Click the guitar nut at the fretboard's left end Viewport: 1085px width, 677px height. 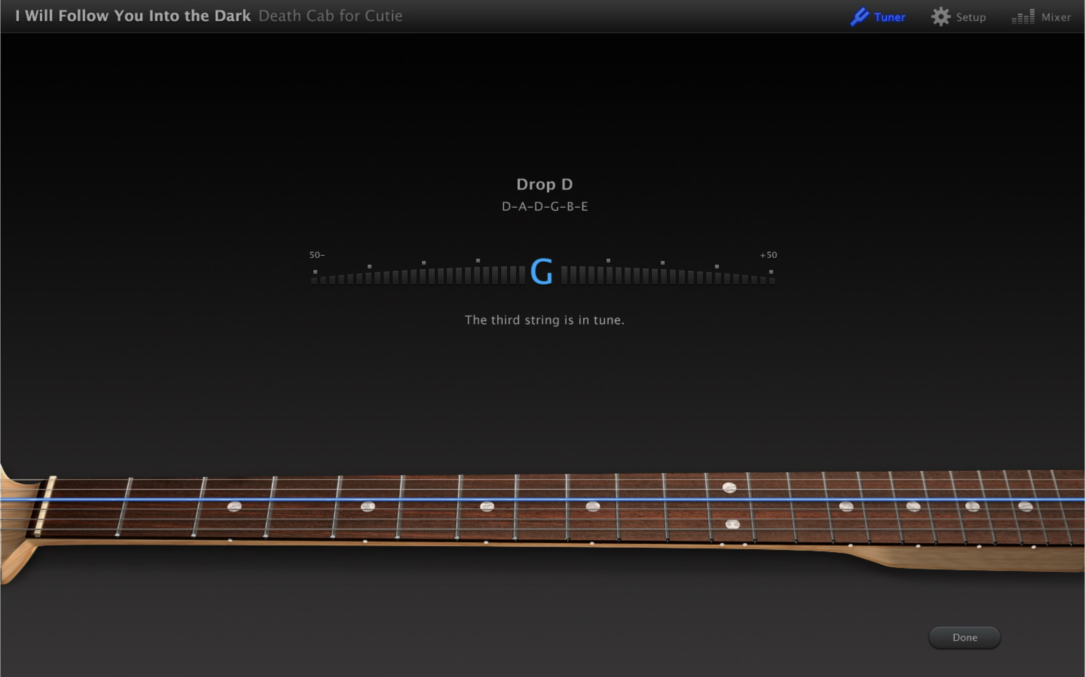(45, 506)
